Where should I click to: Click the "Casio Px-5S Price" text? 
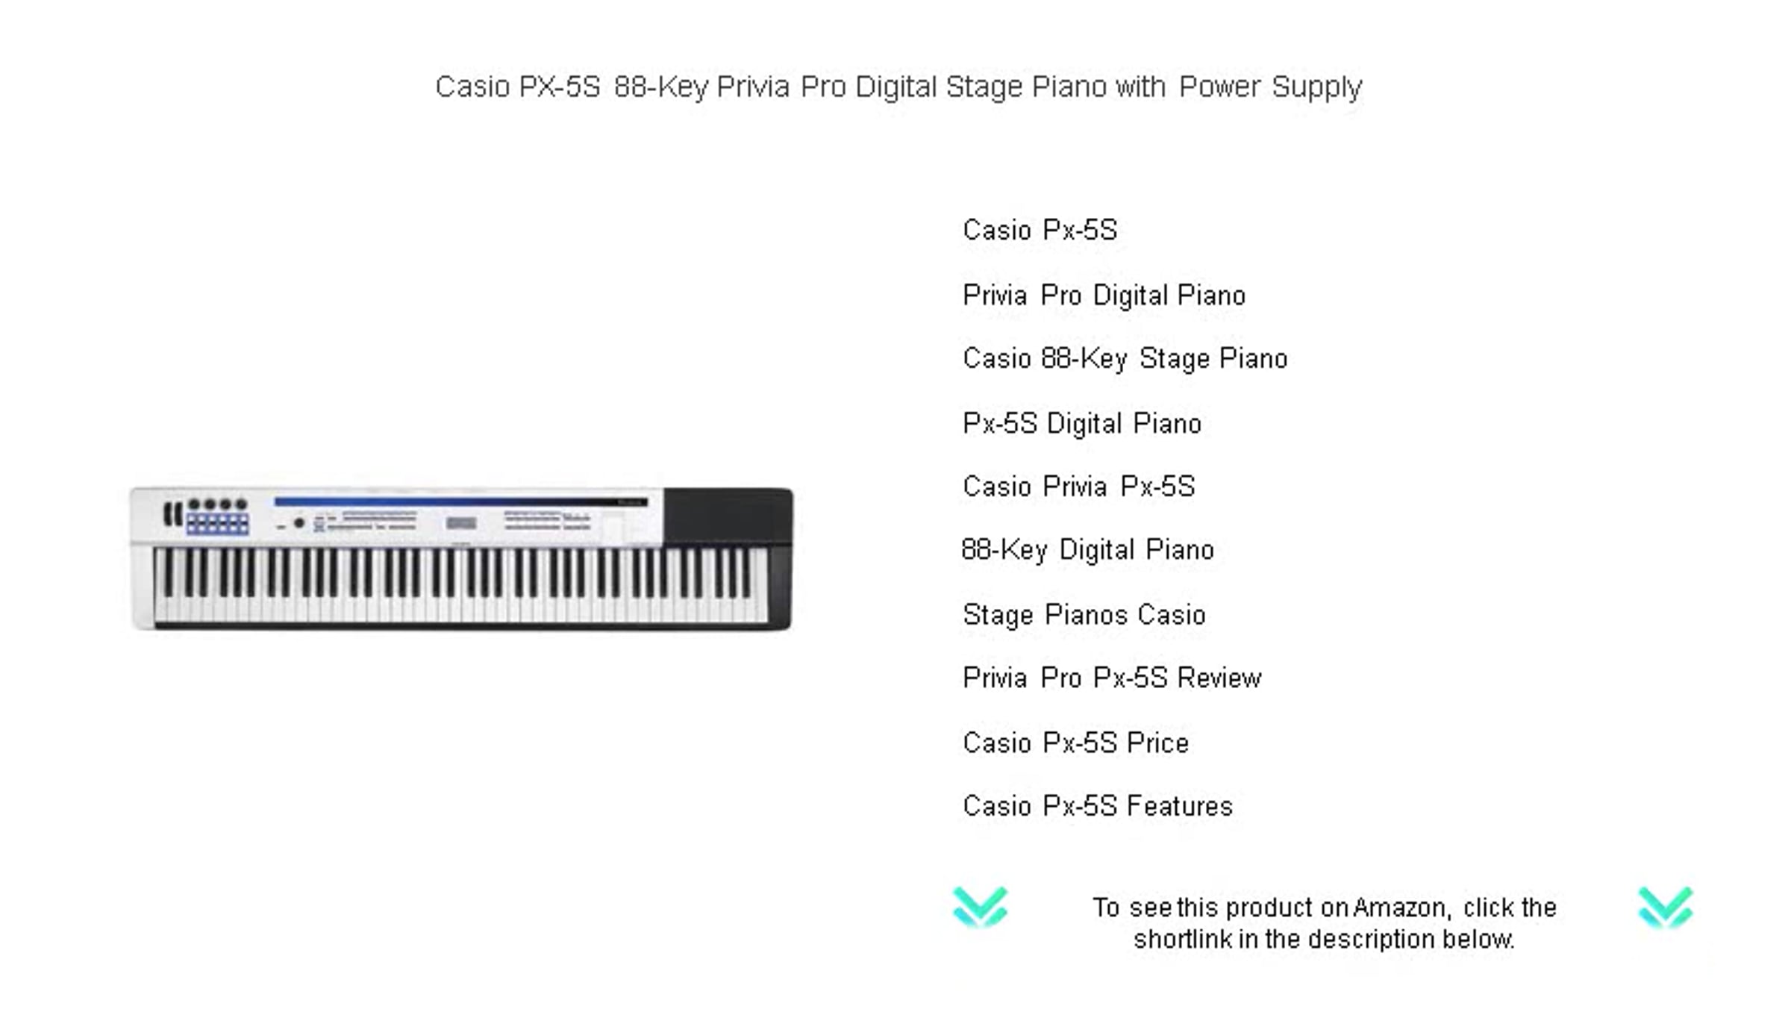click(x=1075, y=743)
